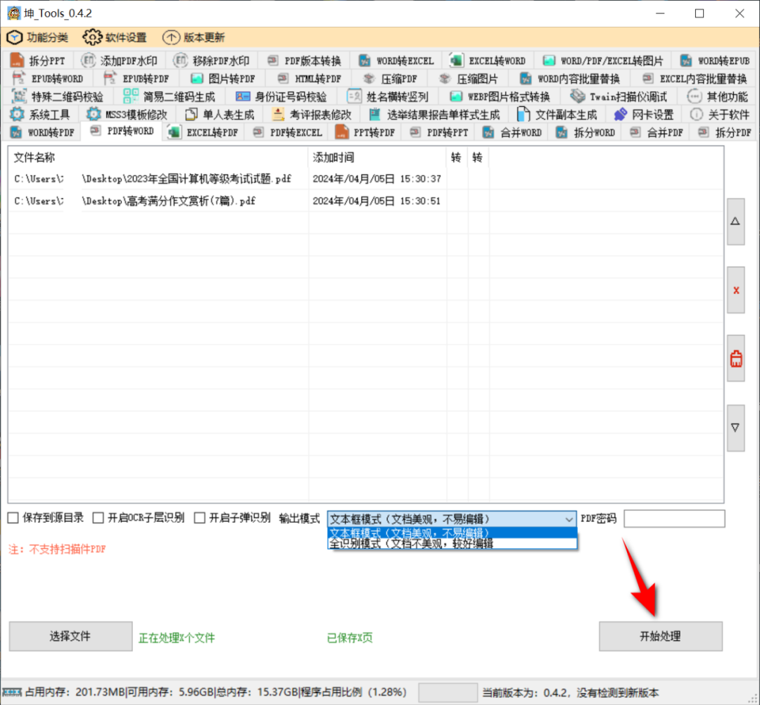Open 软件设置 gear icon menu
This screenshot has width=760, height=705.
click(92, 37)
